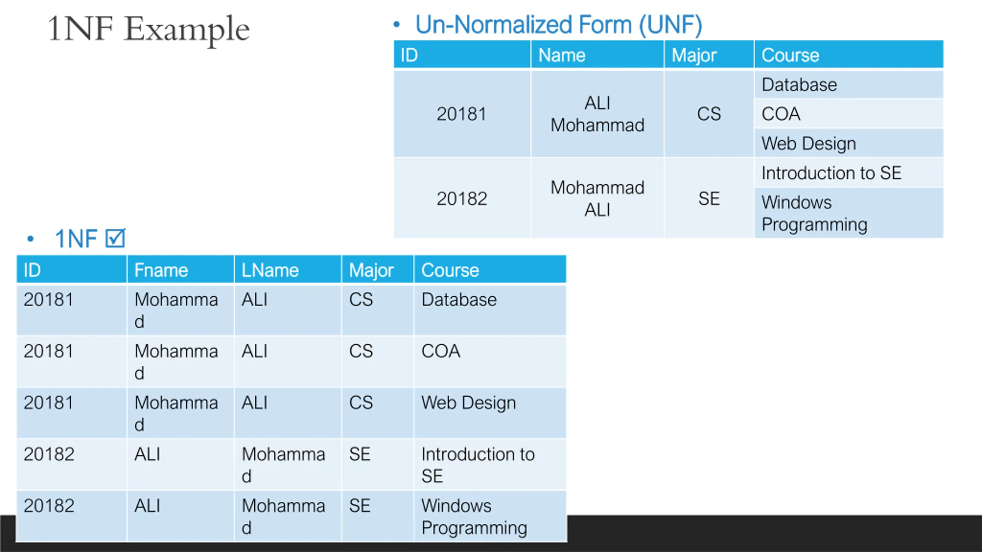
Task: Click the 'Introduction to SE' UNF cell
Action: click(849, 173)
